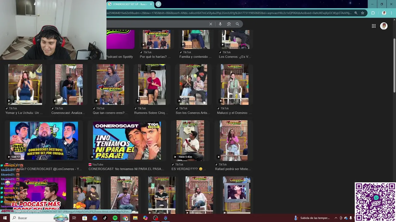Start a voice search with the microphone
This screenshot has height=222, width=396.
coord(220,24)
